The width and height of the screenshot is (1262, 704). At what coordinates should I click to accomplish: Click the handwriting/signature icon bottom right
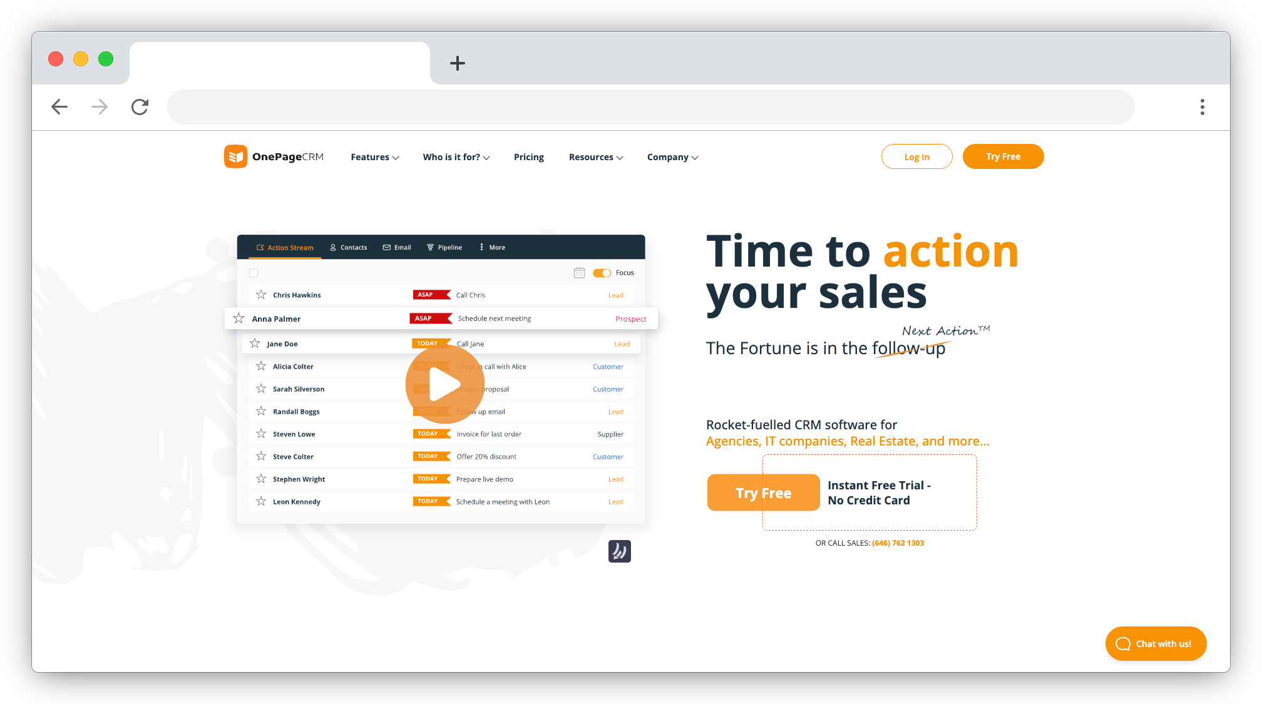click(x=619, y=551)
